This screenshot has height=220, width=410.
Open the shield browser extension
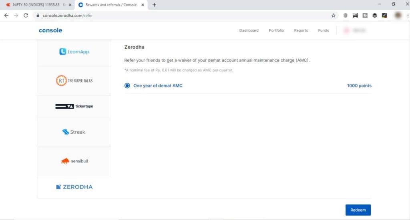coord(346,16)
